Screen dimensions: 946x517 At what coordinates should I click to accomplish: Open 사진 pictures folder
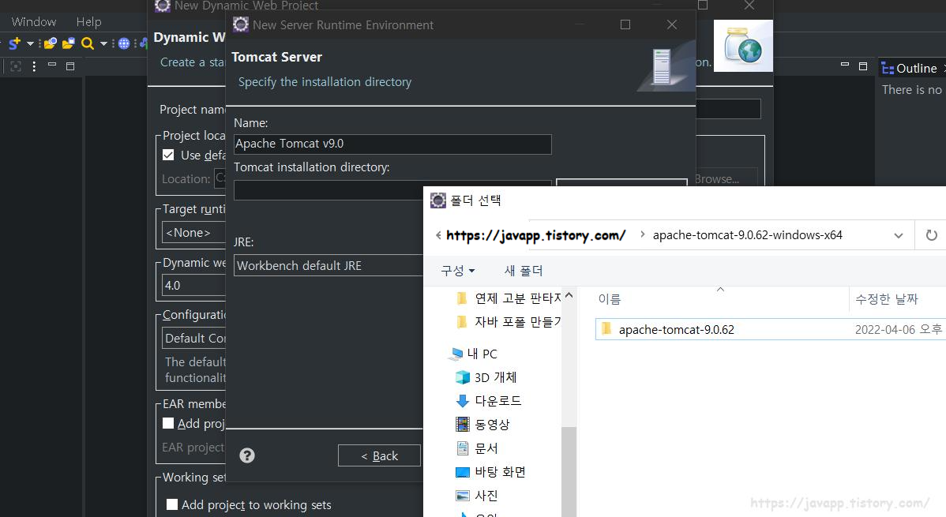[x=477, y=495]
